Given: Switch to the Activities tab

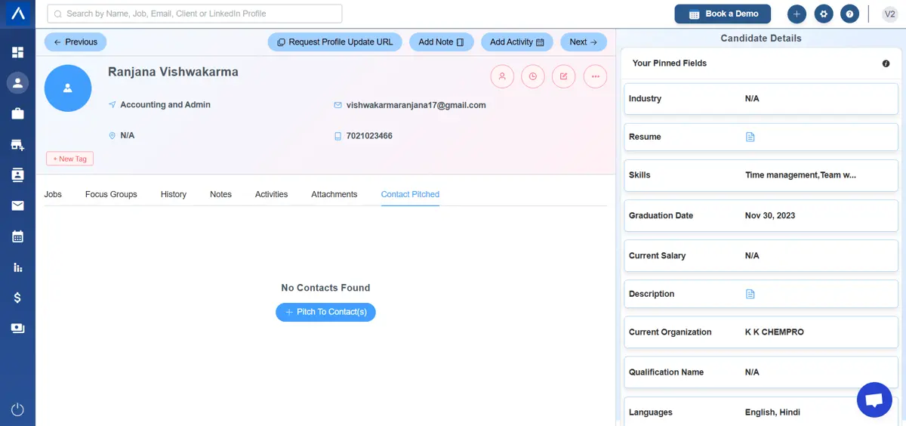Looking at the screenshot, I should coord(271,194).
